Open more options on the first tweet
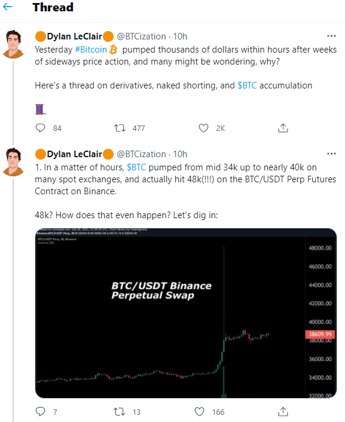The image size is (345, 422). tap(331, 36)
